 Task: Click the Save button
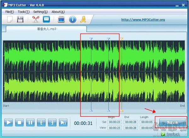[172, 122]
